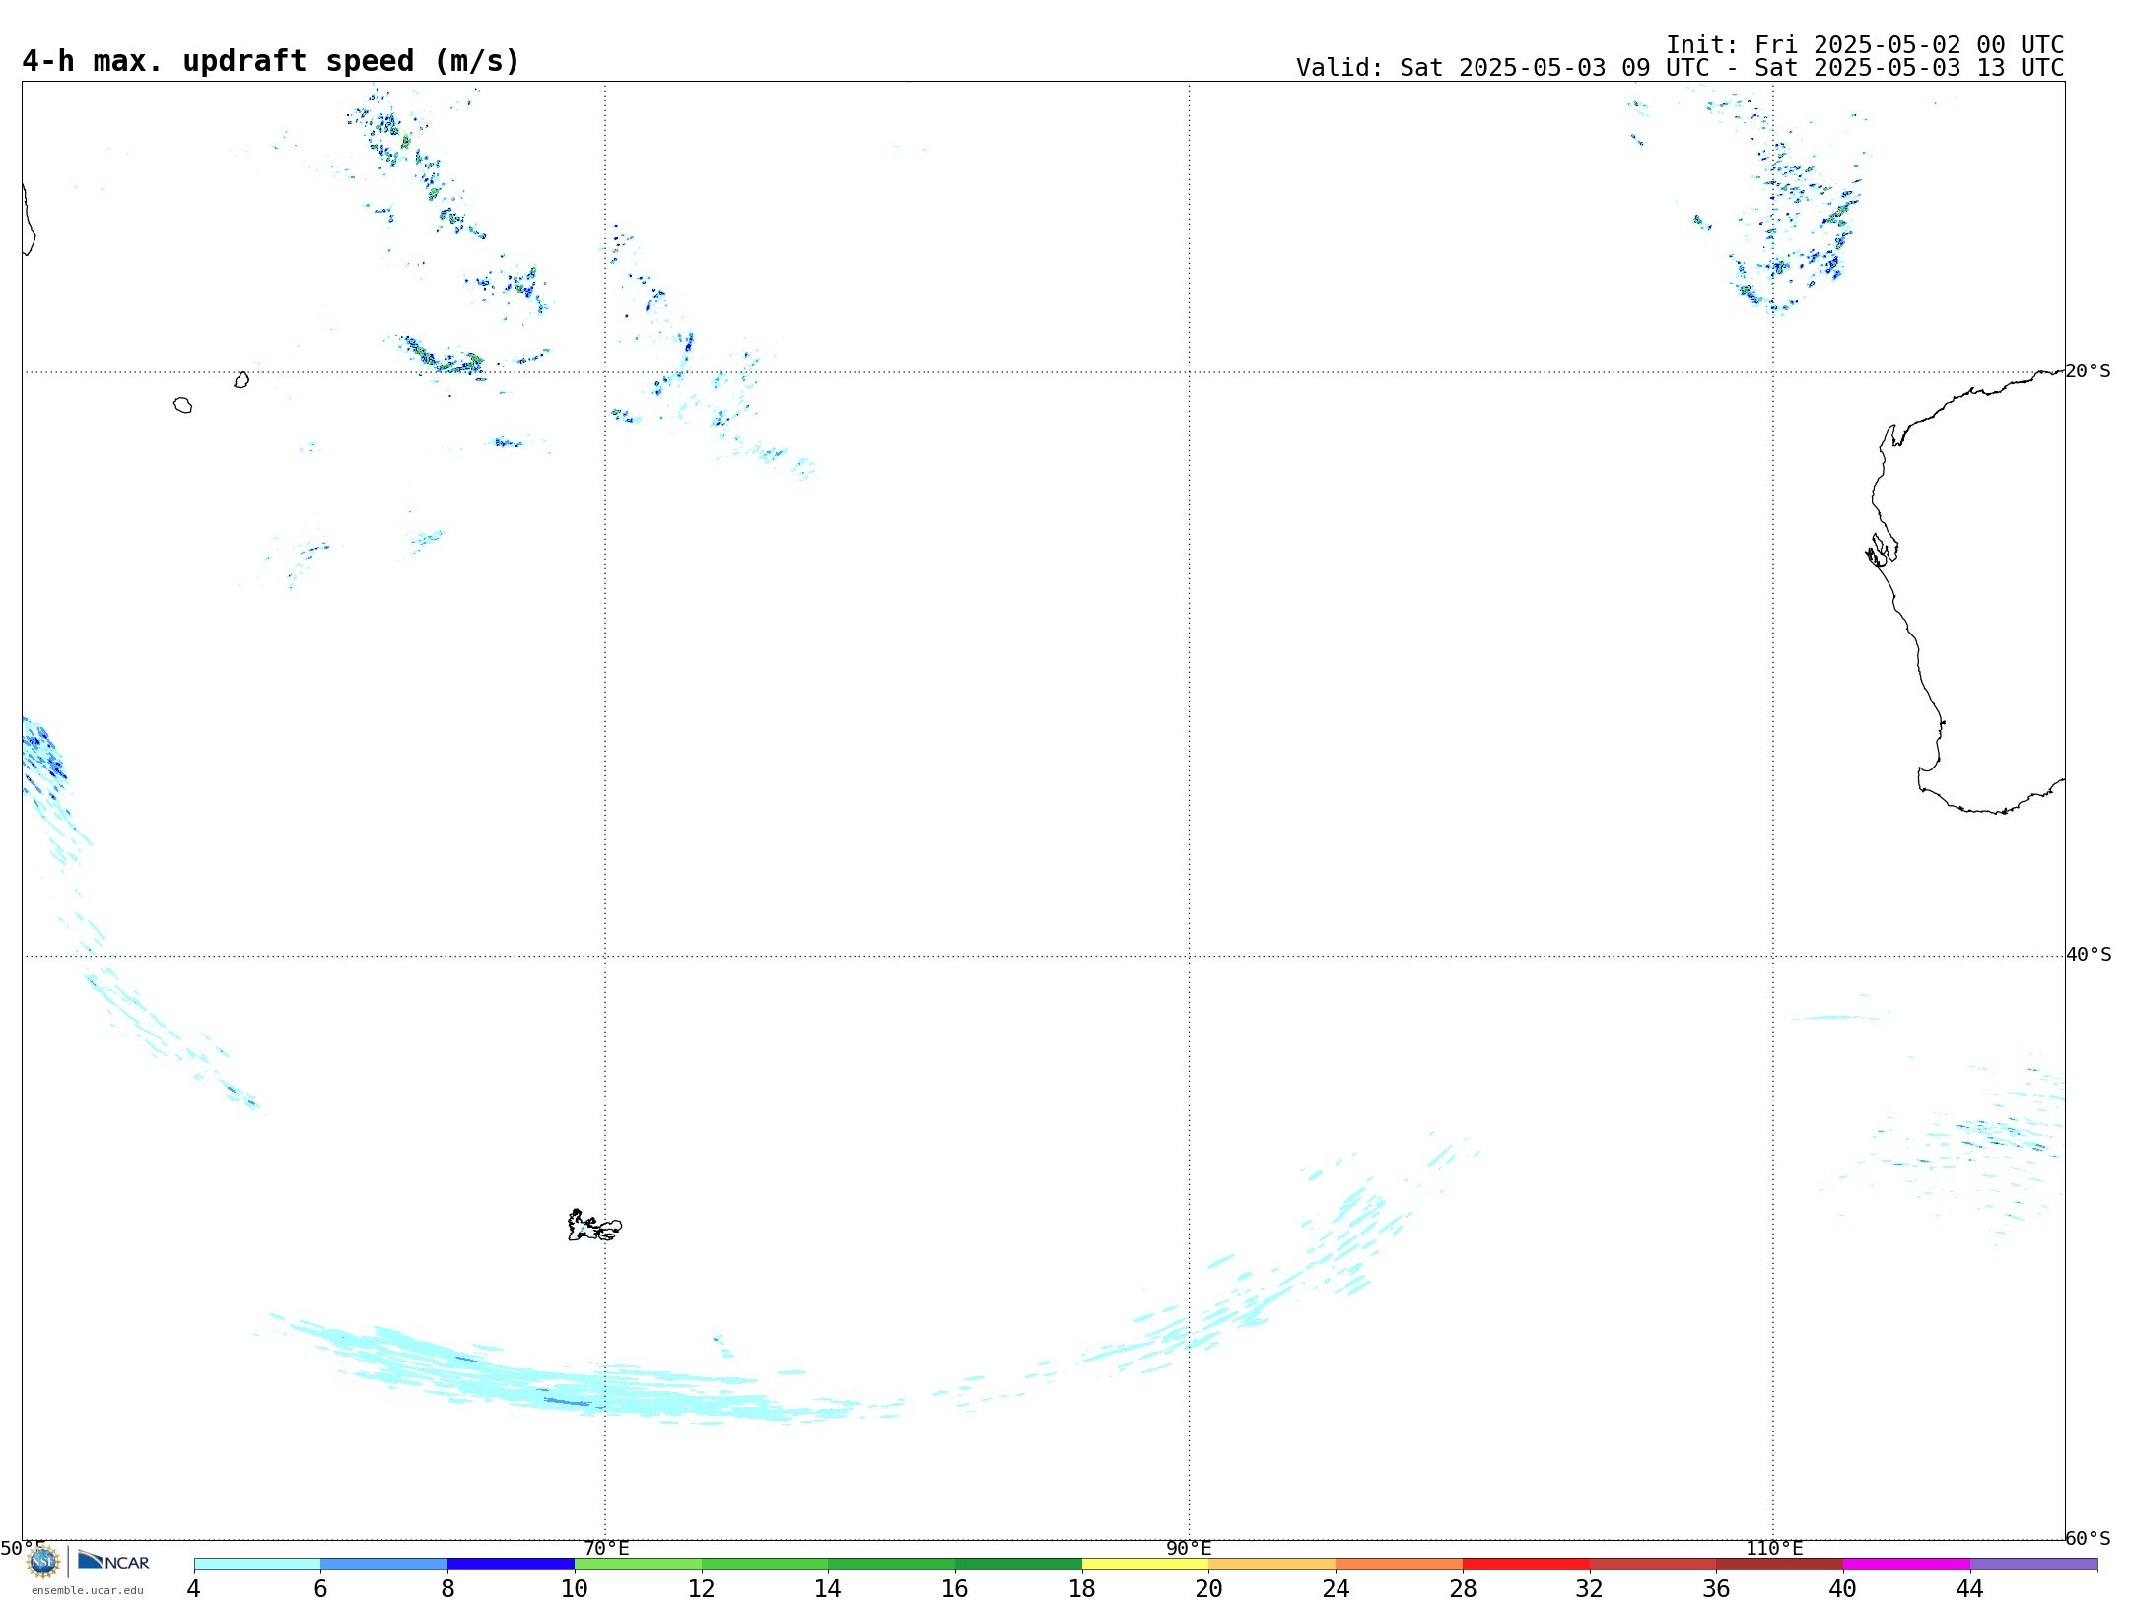Click the 110°E longitude label

pos(1774,1548)
